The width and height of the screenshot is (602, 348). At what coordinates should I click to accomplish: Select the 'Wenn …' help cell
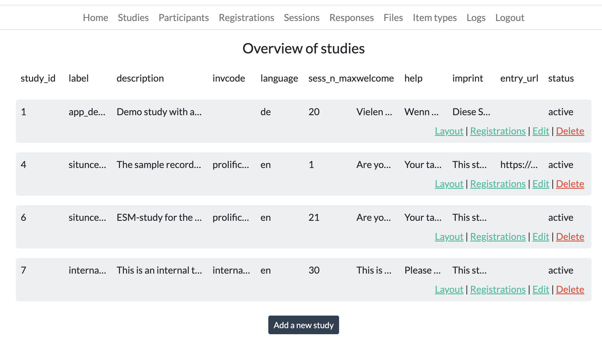pos(422,112)
